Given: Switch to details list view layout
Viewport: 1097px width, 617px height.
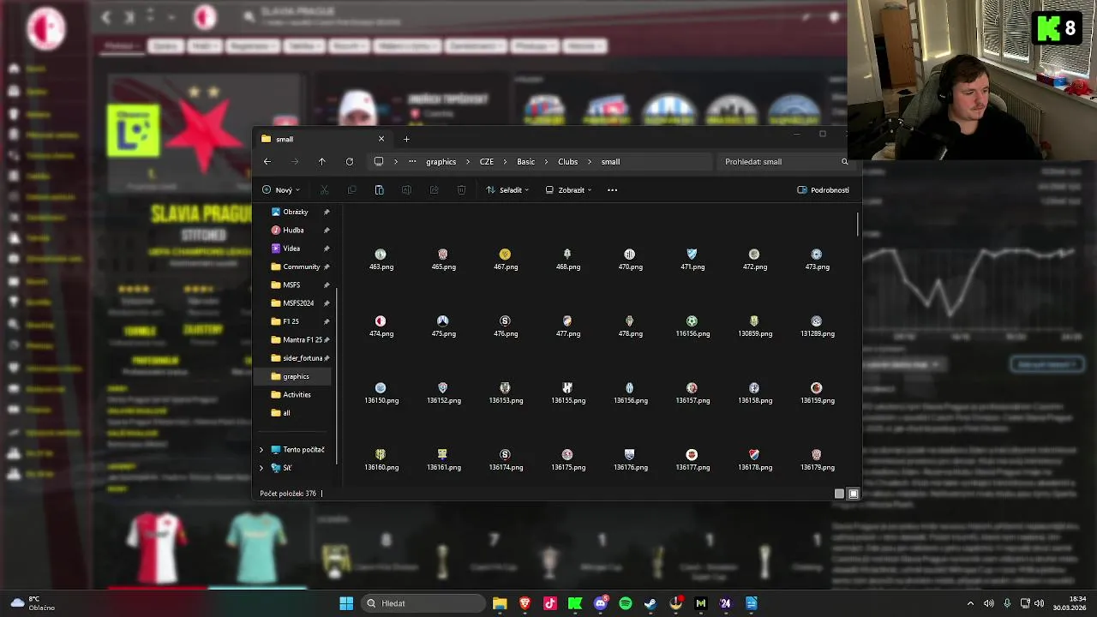Looking at the screenshot, I should coord(839,494).
